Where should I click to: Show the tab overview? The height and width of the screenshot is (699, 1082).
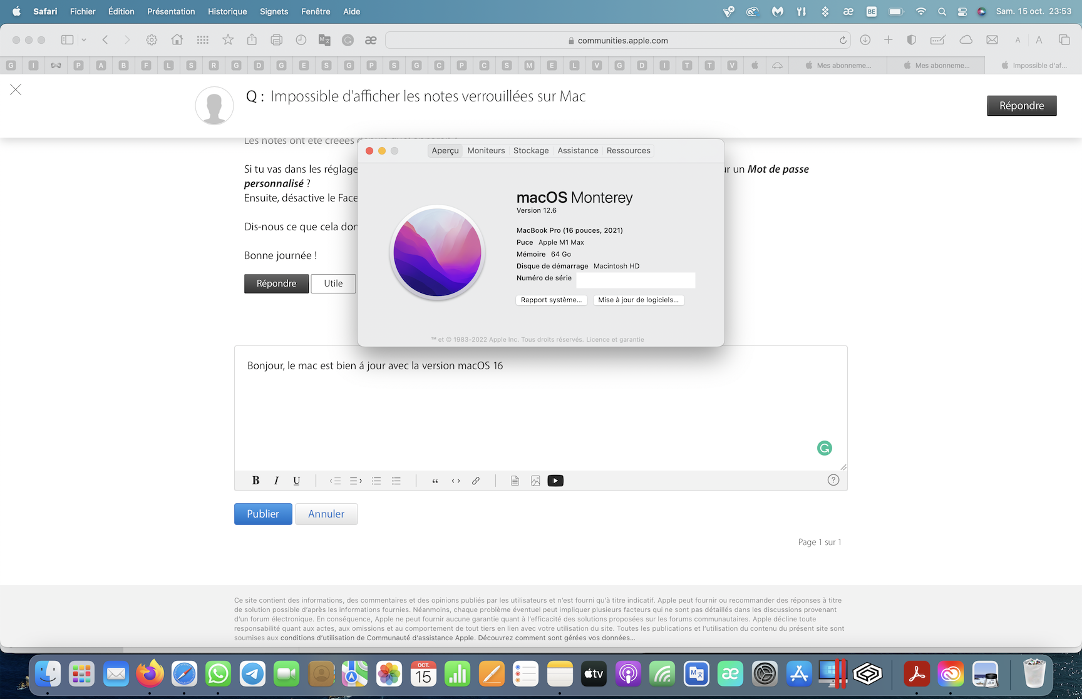[1064, 40]
